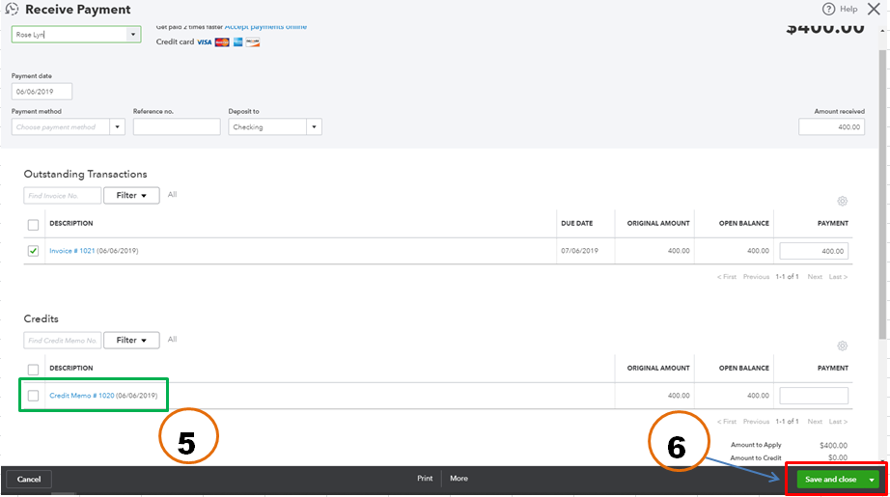This screenshot has height=497, width=890.
Task: Click the $400.00 Amount to Apply value
Action: click(833, 446)
